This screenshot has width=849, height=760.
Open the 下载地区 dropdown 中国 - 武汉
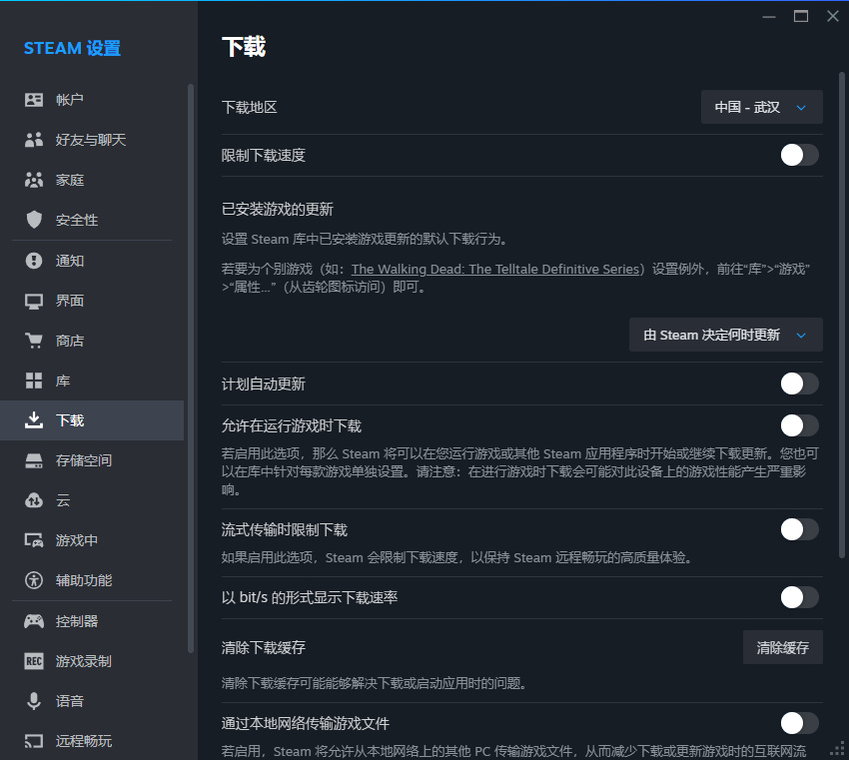pos(761,107)
